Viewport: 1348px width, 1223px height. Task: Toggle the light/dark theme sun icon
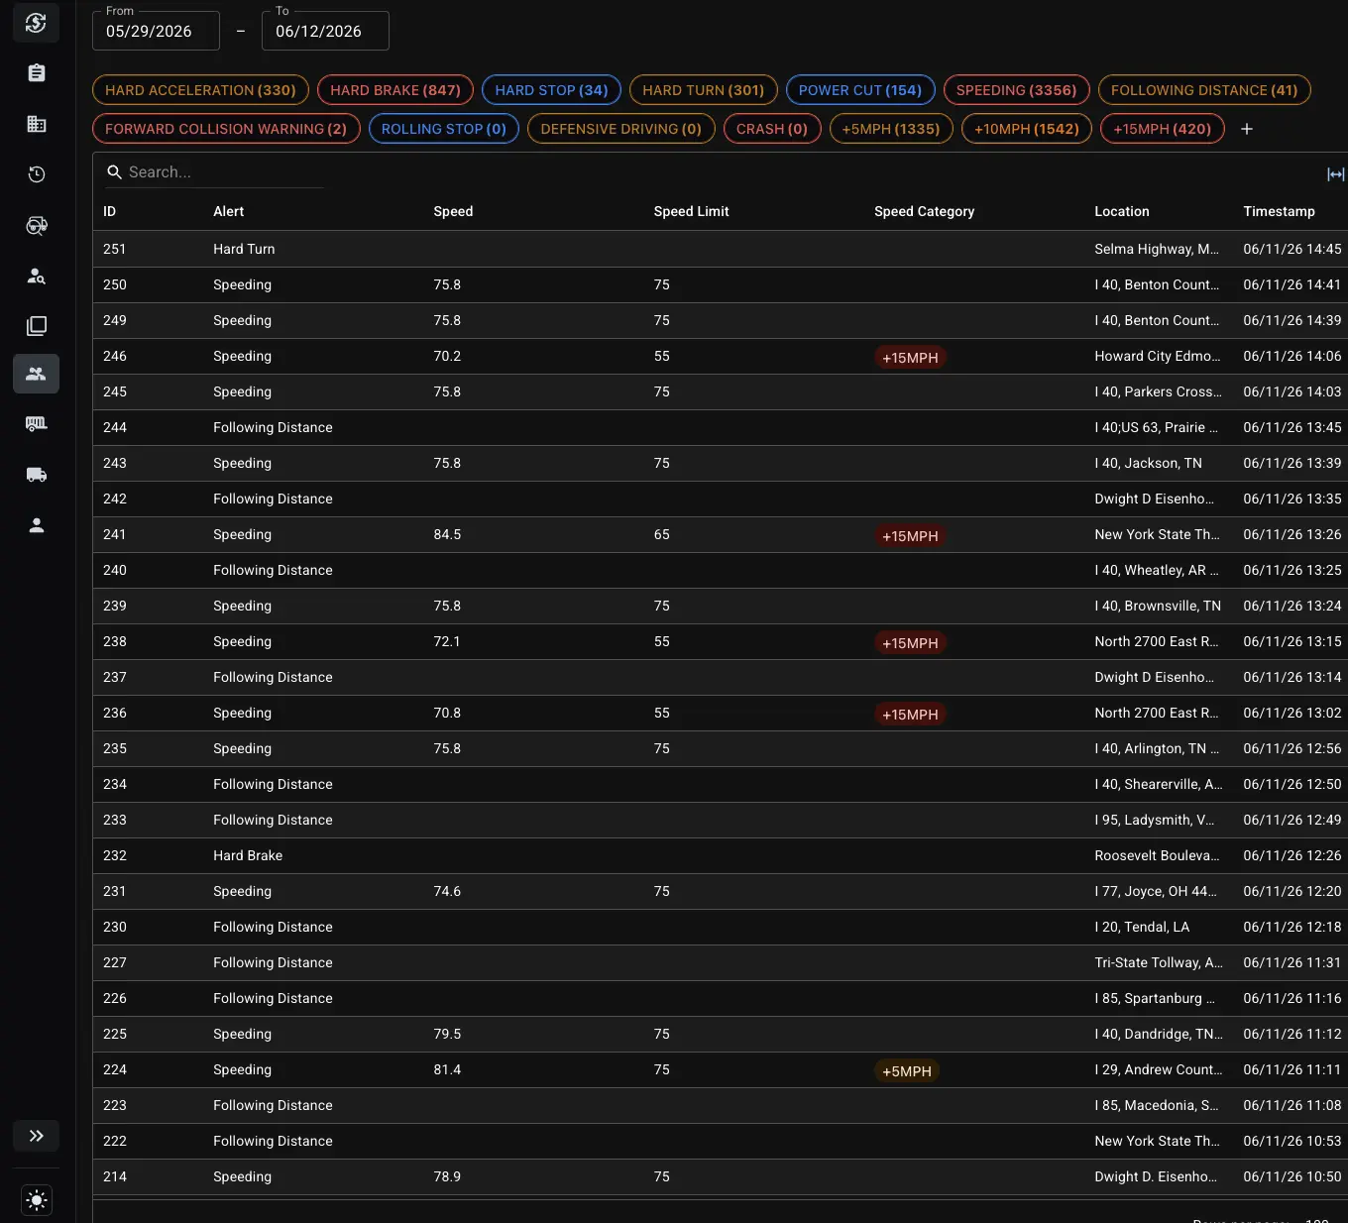point(37,1200)
